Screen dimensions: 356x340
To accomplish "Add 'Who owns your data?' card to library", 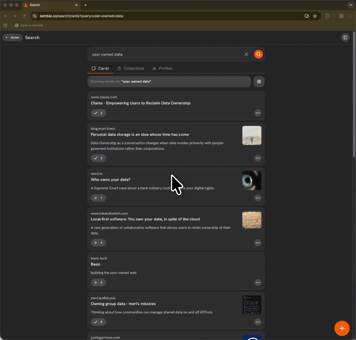I will [x=98, y=198].
